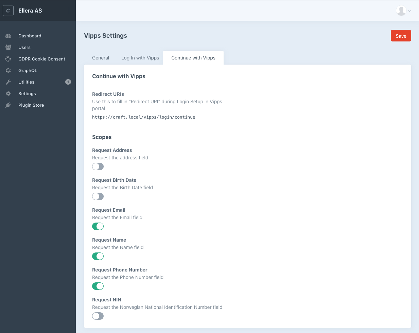This screenshot has width=419, height=333.
Task: Click the Plugin Store plug icon
Action: [8, 105]
